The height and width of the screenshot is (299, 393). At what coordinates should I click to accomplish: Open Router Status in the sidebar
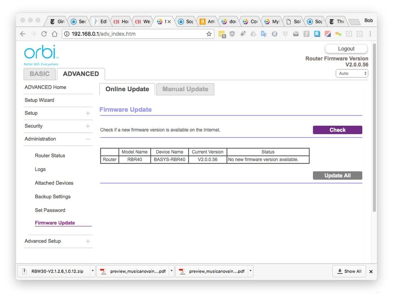point(50,156)
